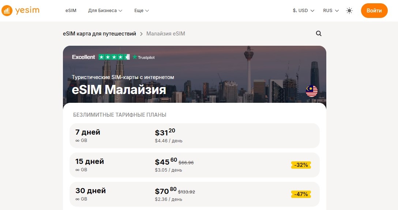Open the RUS language dropdown
The image size is (398, 210).
[x=331, y=11]
